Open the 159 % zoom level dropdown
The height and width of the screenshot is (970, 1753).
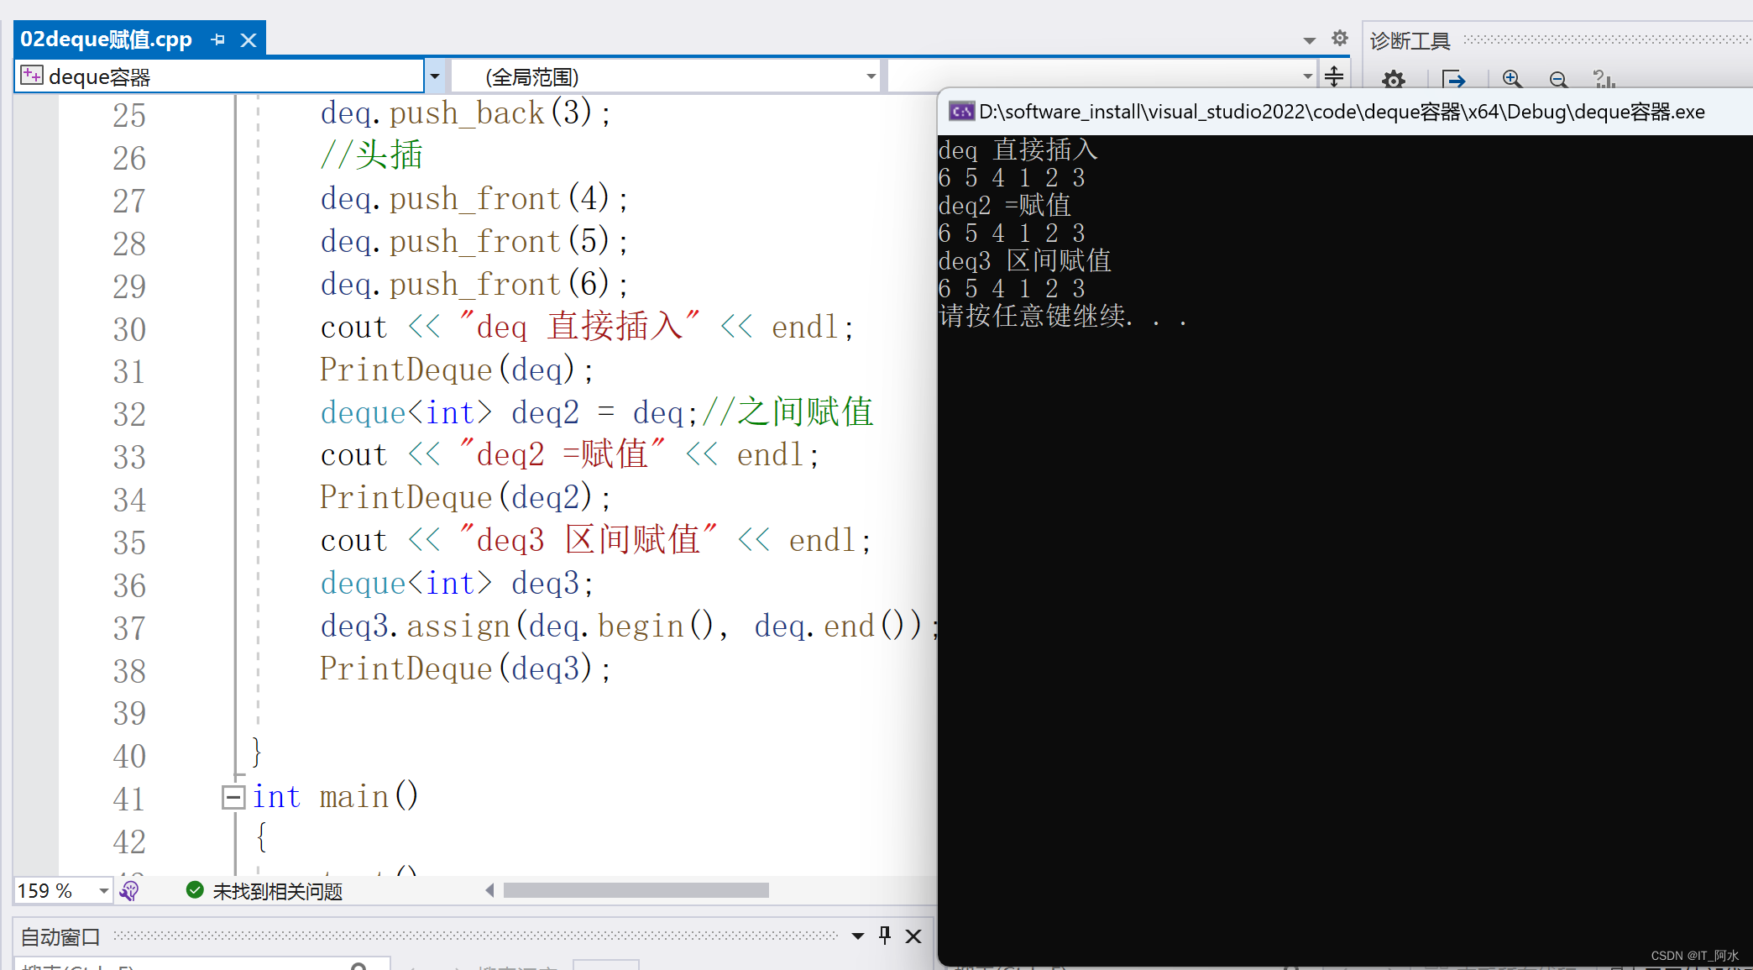tap(103, 890)
